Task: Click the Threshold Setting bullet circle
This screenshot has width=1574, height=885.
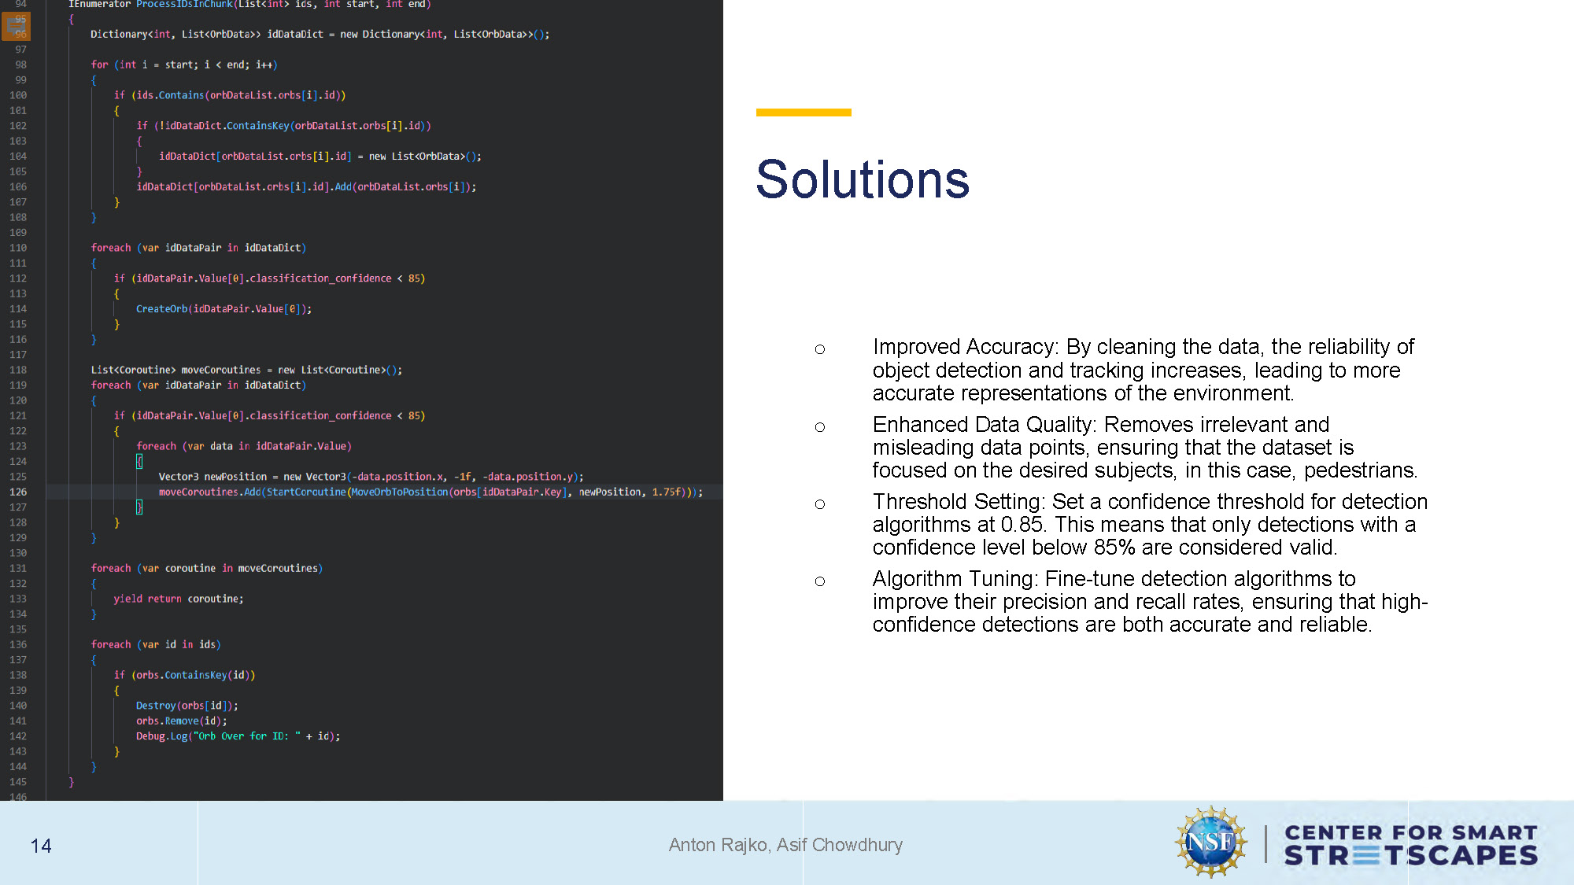Action: tap(820, 504)
